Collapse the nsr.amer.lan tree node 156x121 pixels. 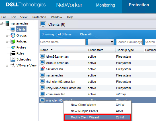(x=1, y=23)
